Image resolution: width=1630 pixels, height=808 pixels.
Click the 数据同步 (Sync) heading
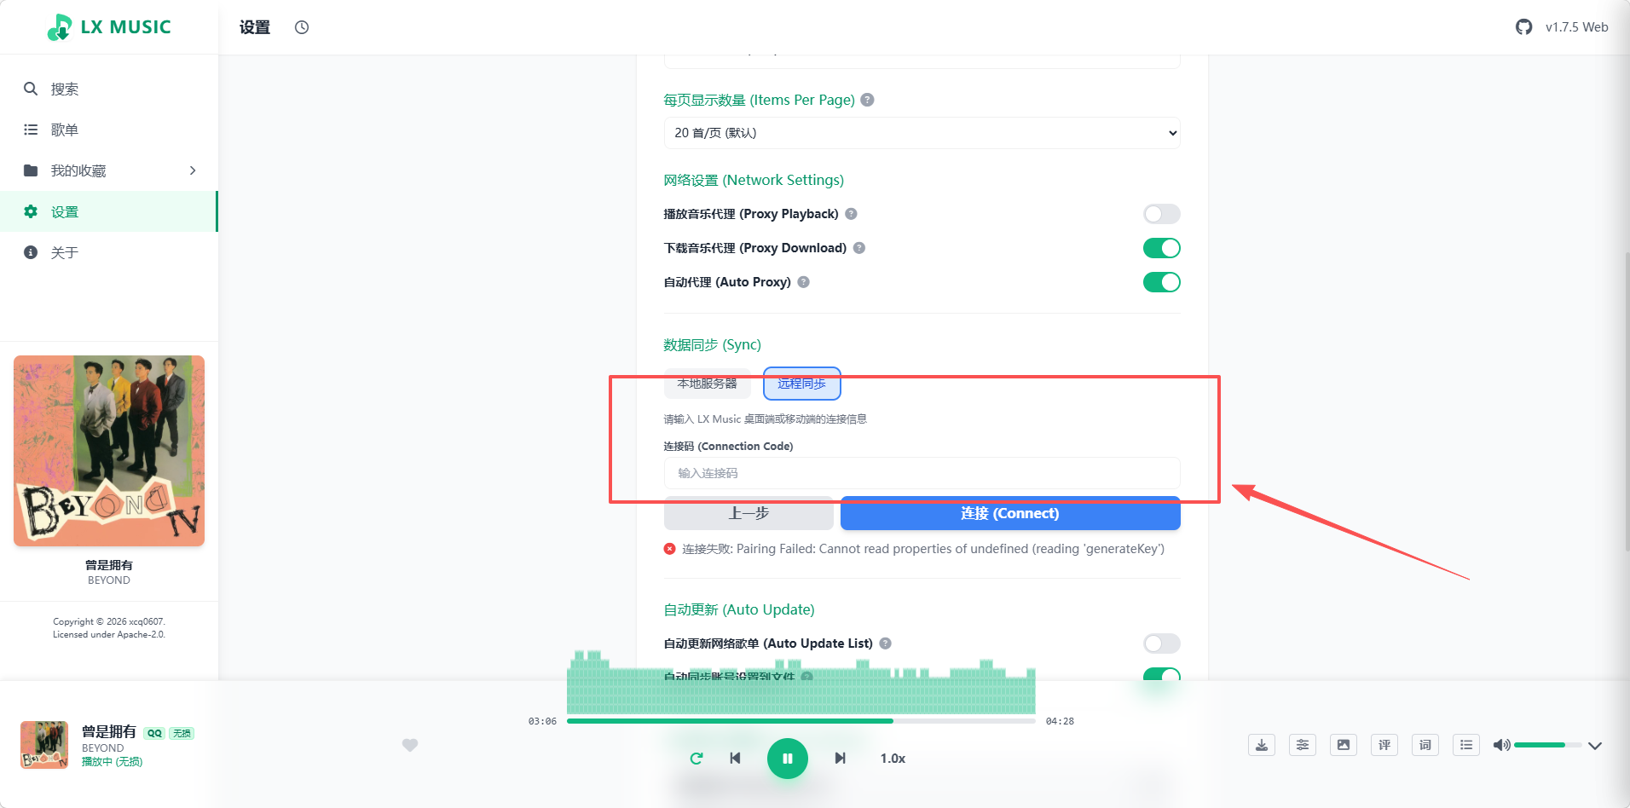tap(713, 344)
